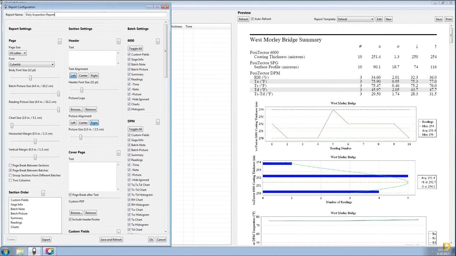Viewport: 456px width, 256px height.
Task: Click the Save and Refresh button
Action: (x=111, y=240)
